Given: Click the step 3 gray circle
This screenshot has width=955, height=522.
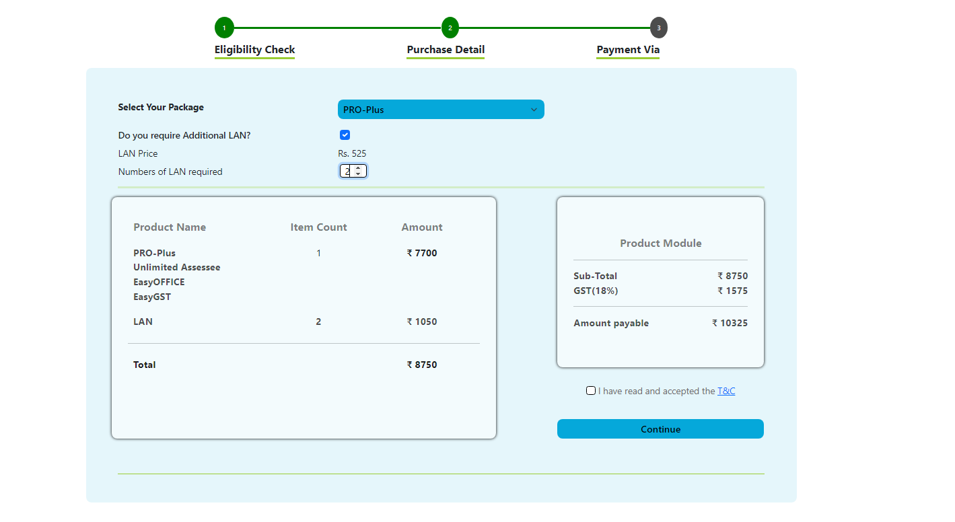Looking at the screenshot, I should (x=659, y=28).
